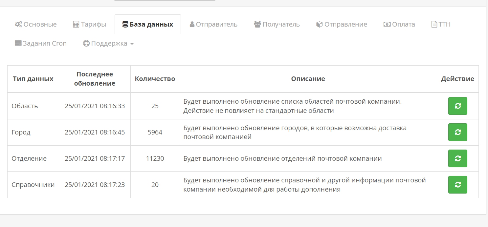Click the Последнее обновление column header
The width and height of the screenshot is (488, 227).
(x=95, y=79)
